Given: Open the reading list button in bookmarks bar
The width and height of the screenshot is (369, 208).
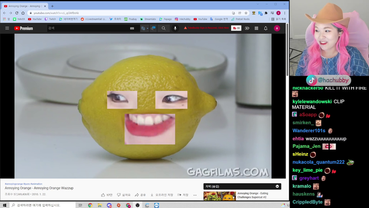Looking at the screenshot, I should (278, 19).
